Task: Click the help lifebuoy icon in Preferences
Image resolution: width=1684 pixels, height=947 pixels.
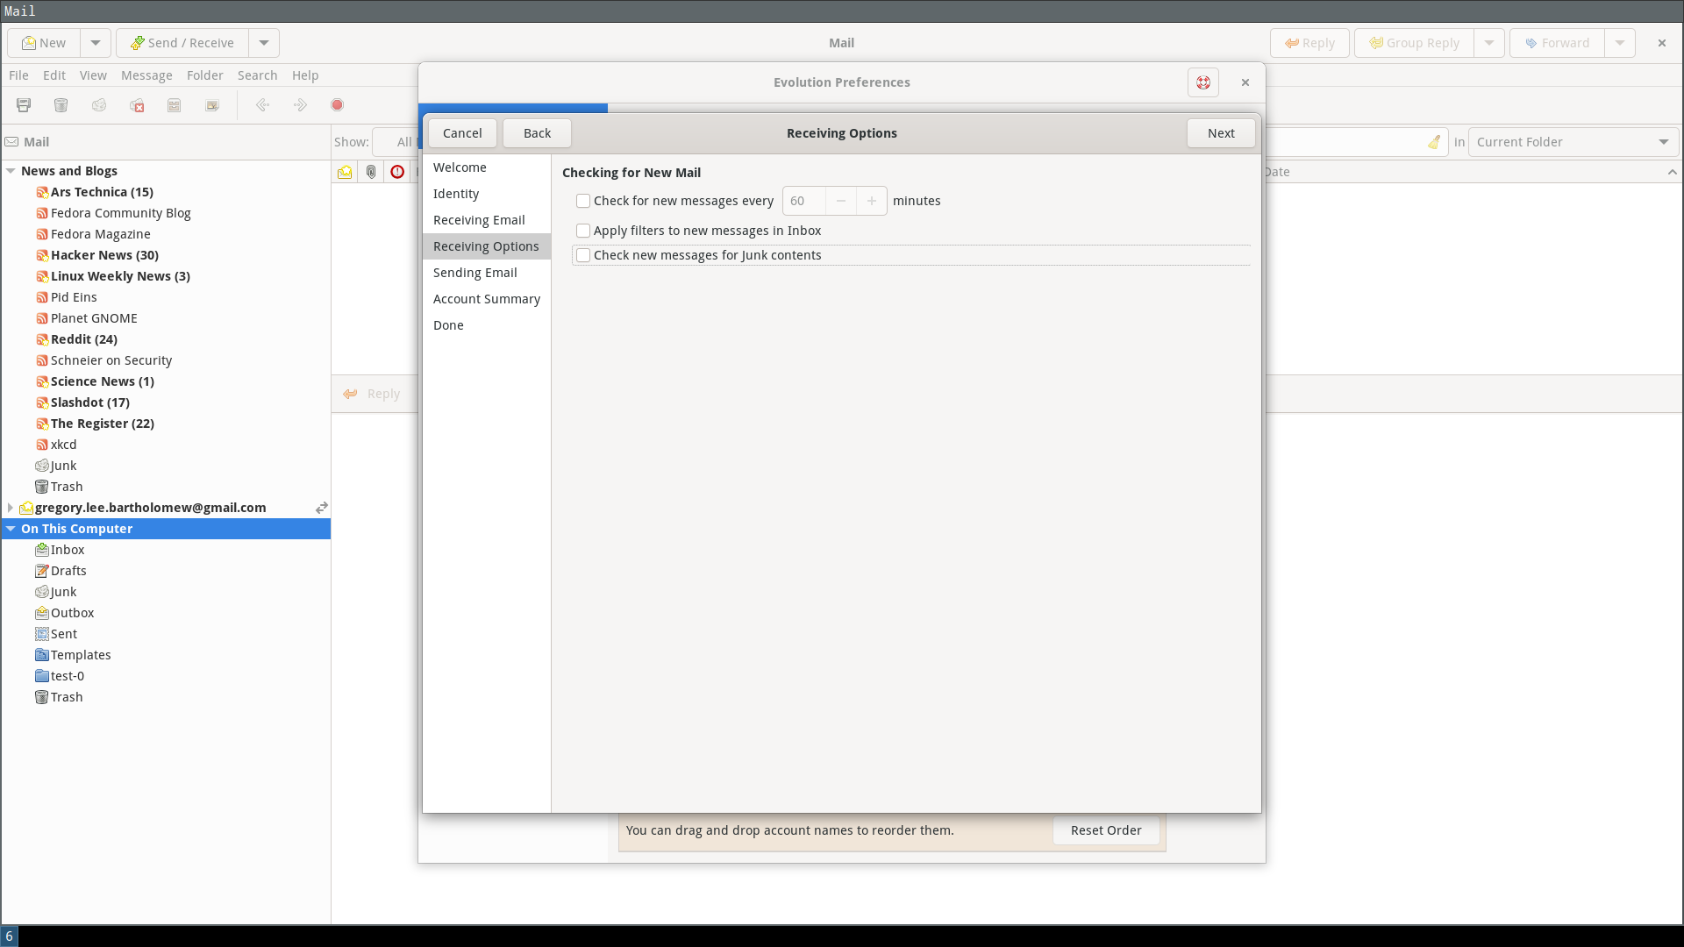Action: tap(1202, 82)
